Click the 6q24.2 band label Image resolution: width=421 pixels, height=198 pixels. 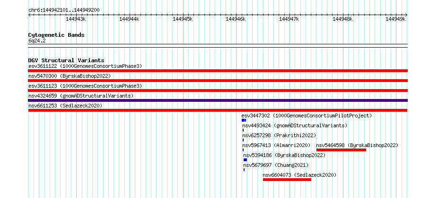[37, 41]
